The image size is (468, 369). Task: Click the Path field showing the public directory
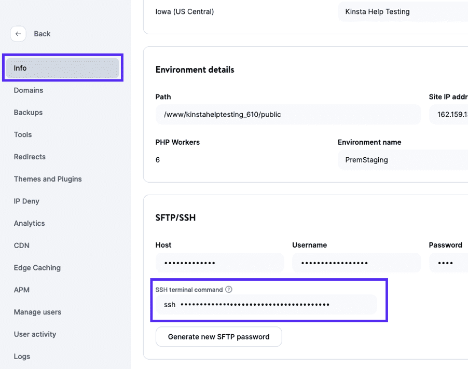287,114
